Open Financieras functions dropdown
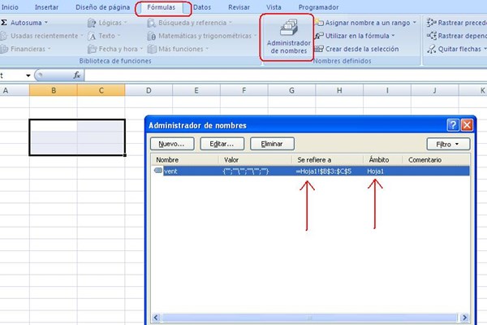 (x=28, y=49)
